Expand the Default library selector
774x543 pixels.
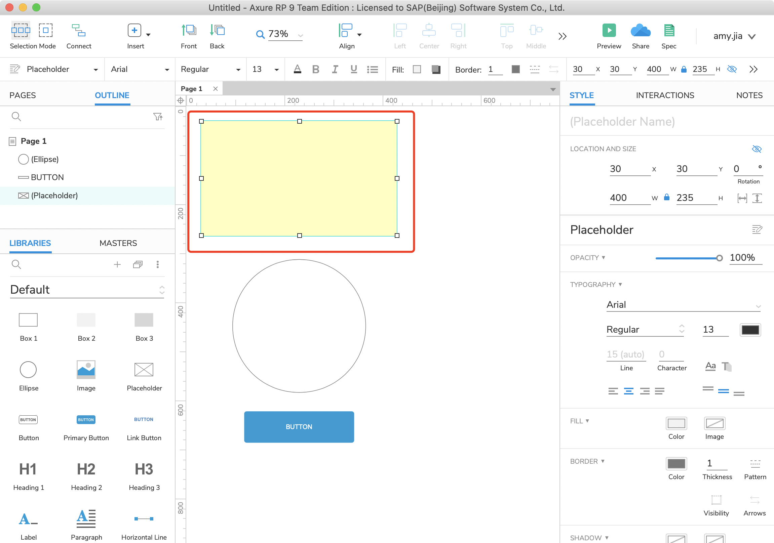pyautogui.click(x=162, y=290)
